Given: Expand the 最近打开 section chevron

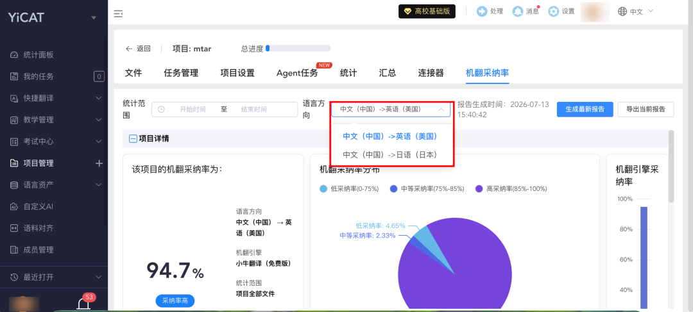Looking at the screenshot, I should click(99, 277).
